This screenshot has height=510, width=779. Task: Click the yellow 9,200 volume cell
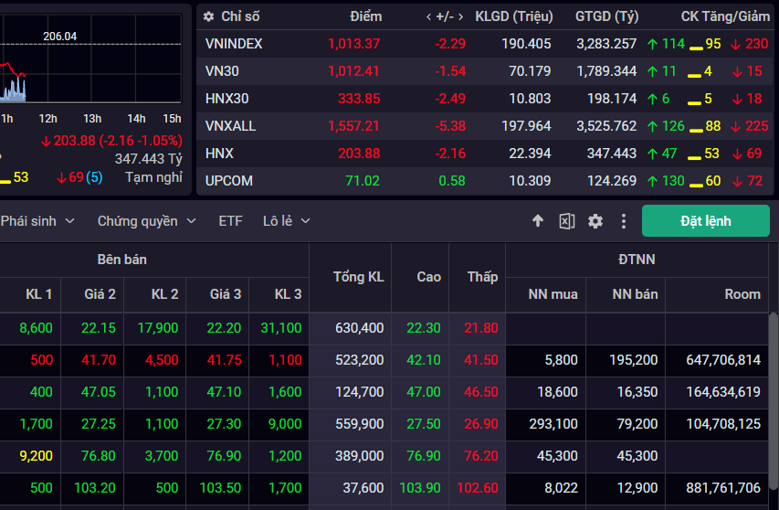click(x=36, y=456)
